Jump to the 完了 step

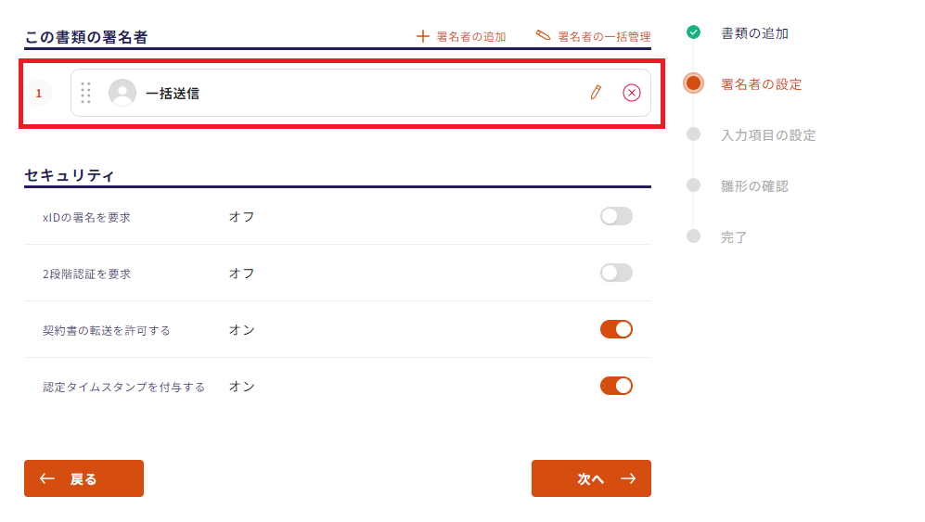pos(734,237)
